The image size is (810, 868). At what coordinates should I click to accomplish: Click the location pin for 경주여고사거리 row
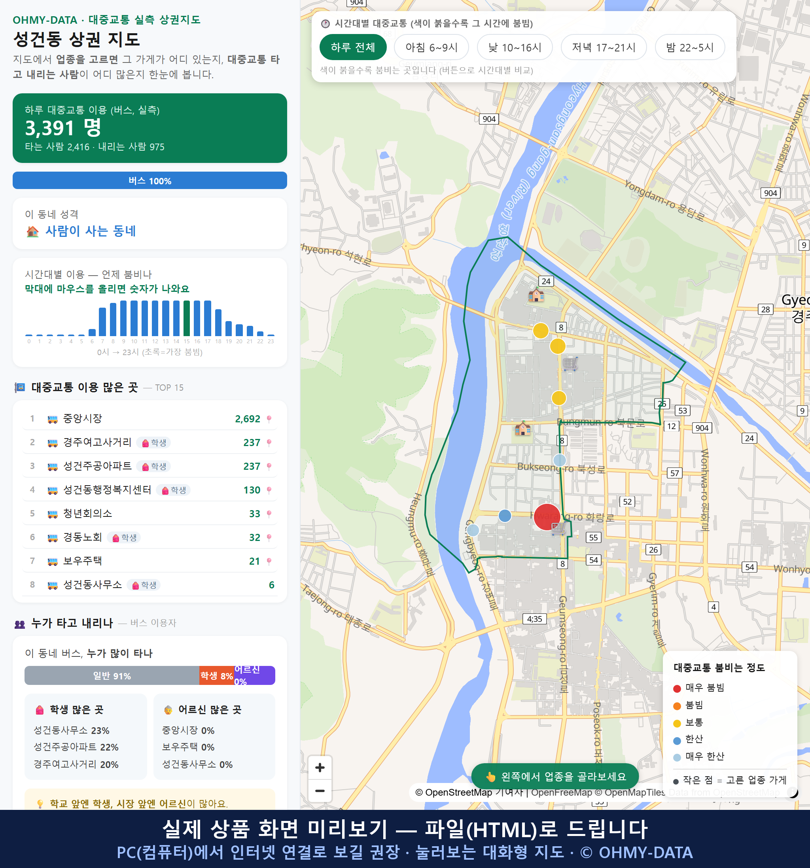[x=269, y=443]
